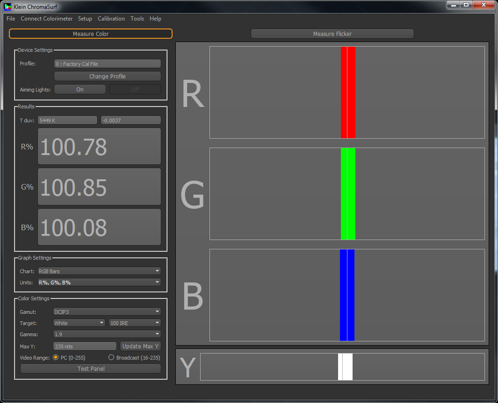The height and width of the screenshot is (403, 498).
Task: Open the Gamut dropdown showing DCIP3
Action: click(x=108, y=311)
